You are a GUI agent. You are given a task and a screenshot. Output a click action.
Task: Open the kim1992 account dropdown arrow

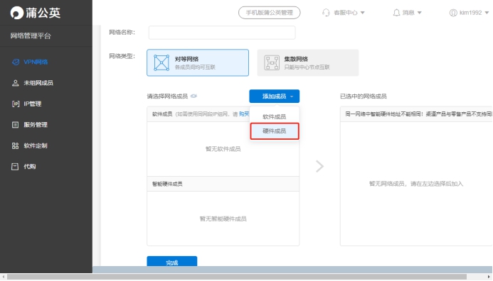coord(487,13)
